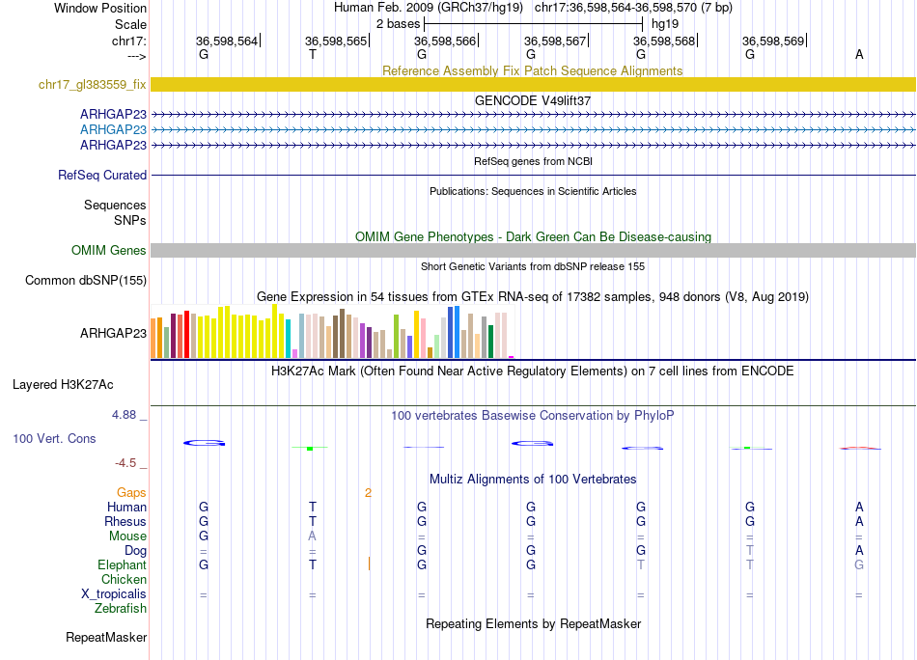Screen dimensions: 917x660
Task: Click the ARHGAP23 GTEx expression label
Action: [113, 333]
